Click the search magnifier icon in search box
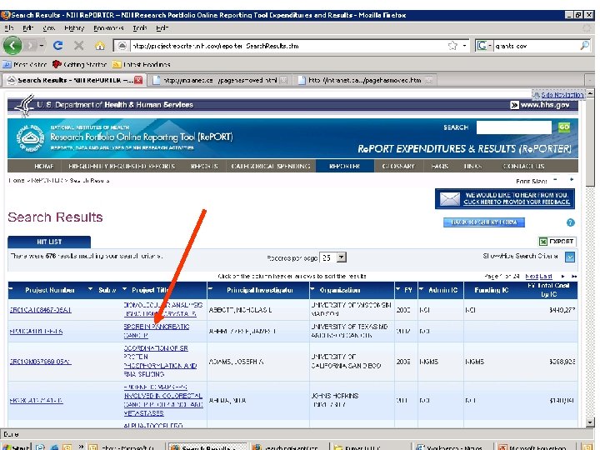 pyautogui.click(x=585, y=46)
